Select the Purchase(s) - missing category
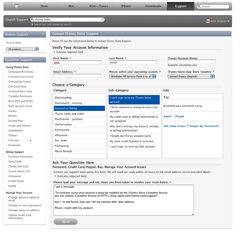The height and width of the screenshot is (233, 242). pyautogui.click(x=79, y=103)
